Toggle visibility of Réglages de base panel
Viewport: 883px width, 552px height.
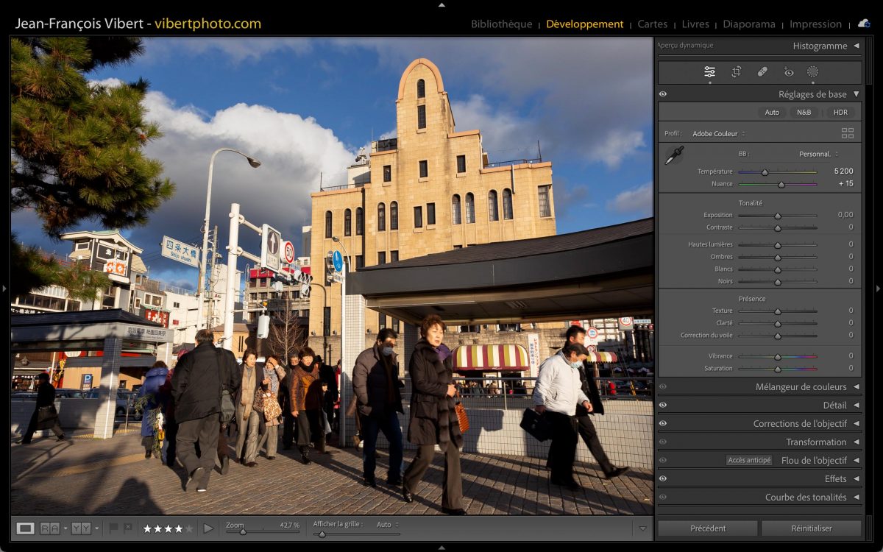tap(663, 94)
